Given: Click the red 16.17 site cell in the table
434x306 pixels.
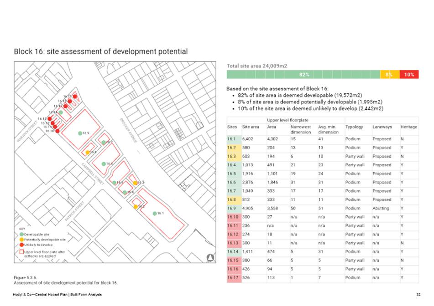Looking at the screenshot, I should click(234, 278).
